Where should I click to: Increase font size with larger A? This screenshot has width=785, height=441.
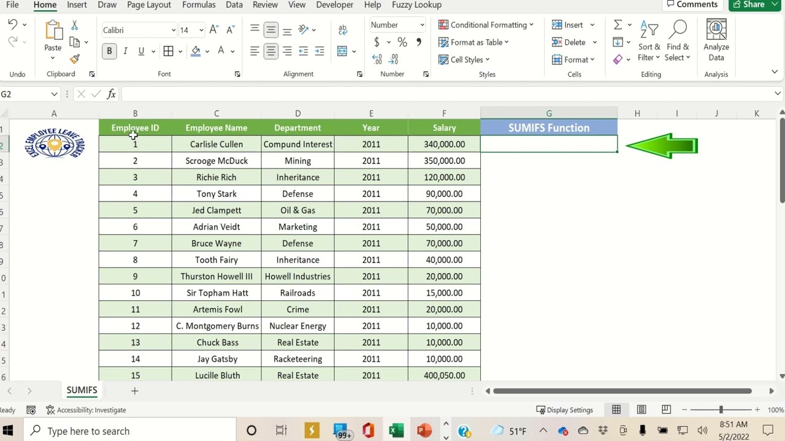click(213, 29)
